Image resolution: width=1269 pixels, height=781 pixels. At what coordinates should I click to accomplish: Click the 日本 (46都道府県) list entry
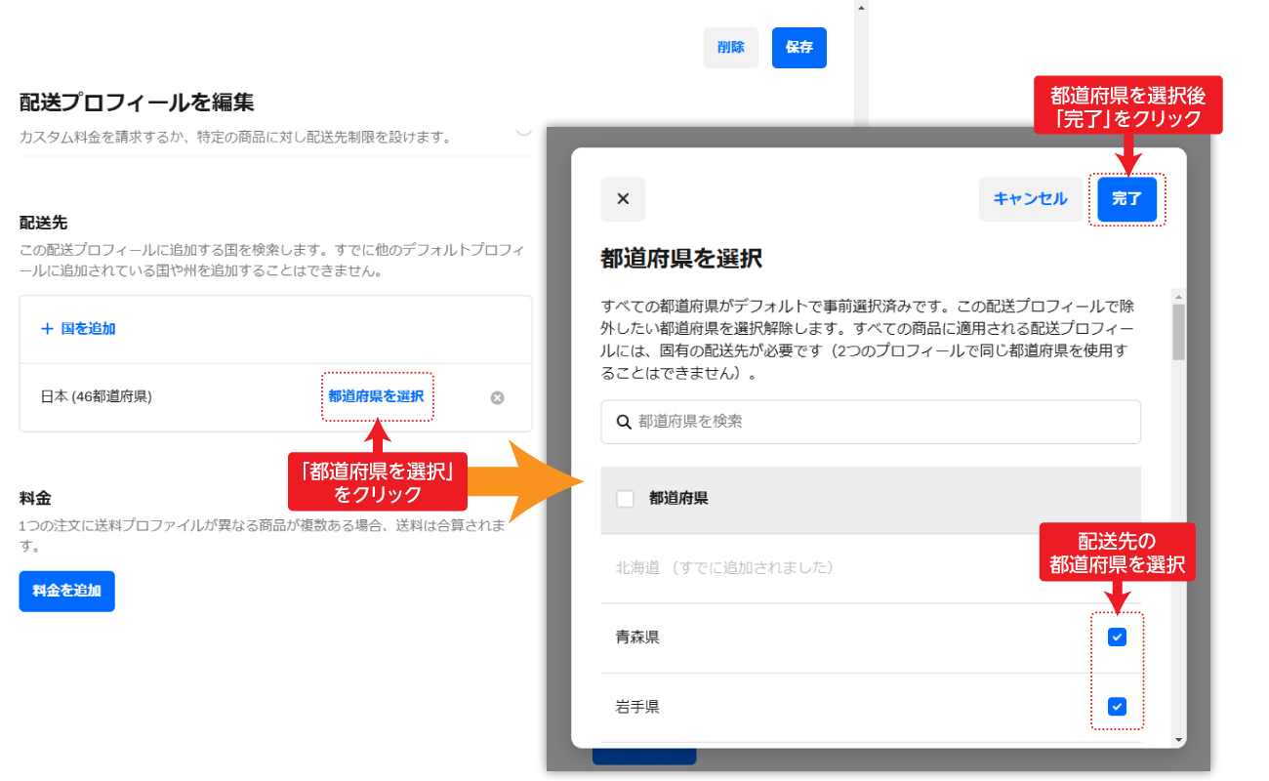point(98,396)
